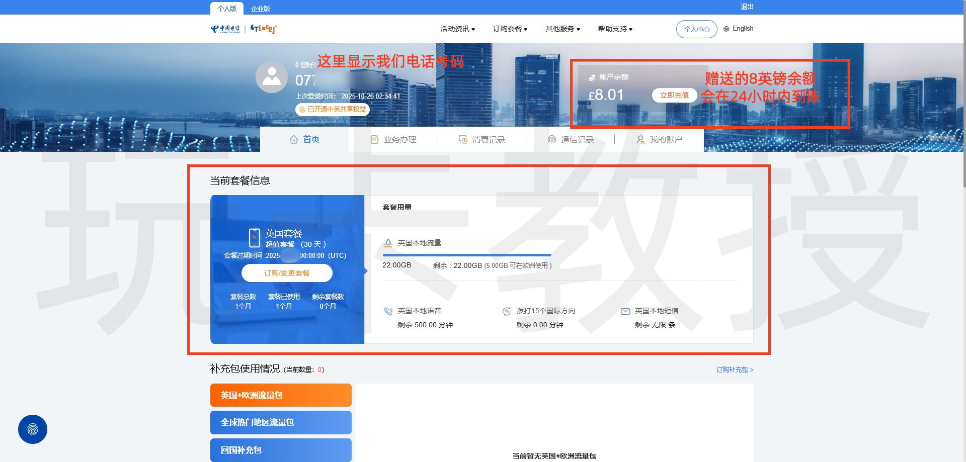Open the 业务办理 tab

(x=393, y=139)
